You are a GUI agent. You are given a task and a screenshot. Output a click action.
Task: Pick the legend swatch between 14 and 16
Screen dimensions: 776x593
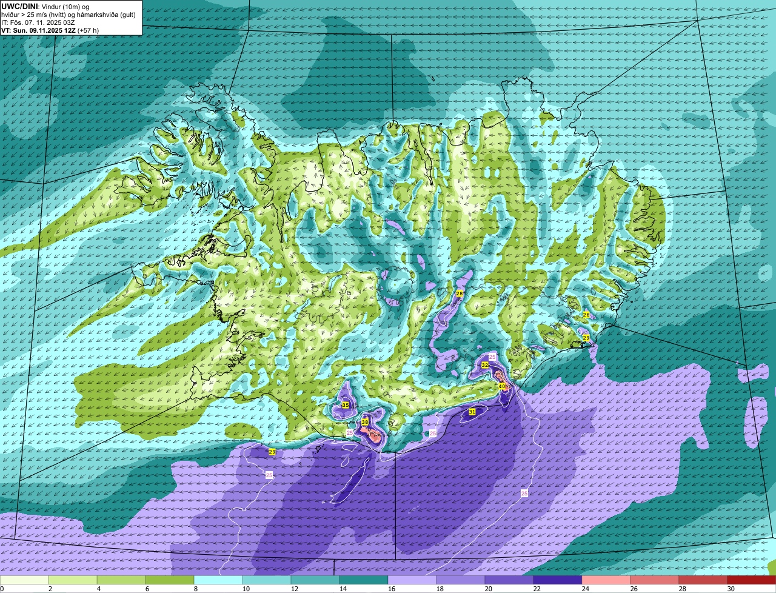pos(364,580)
